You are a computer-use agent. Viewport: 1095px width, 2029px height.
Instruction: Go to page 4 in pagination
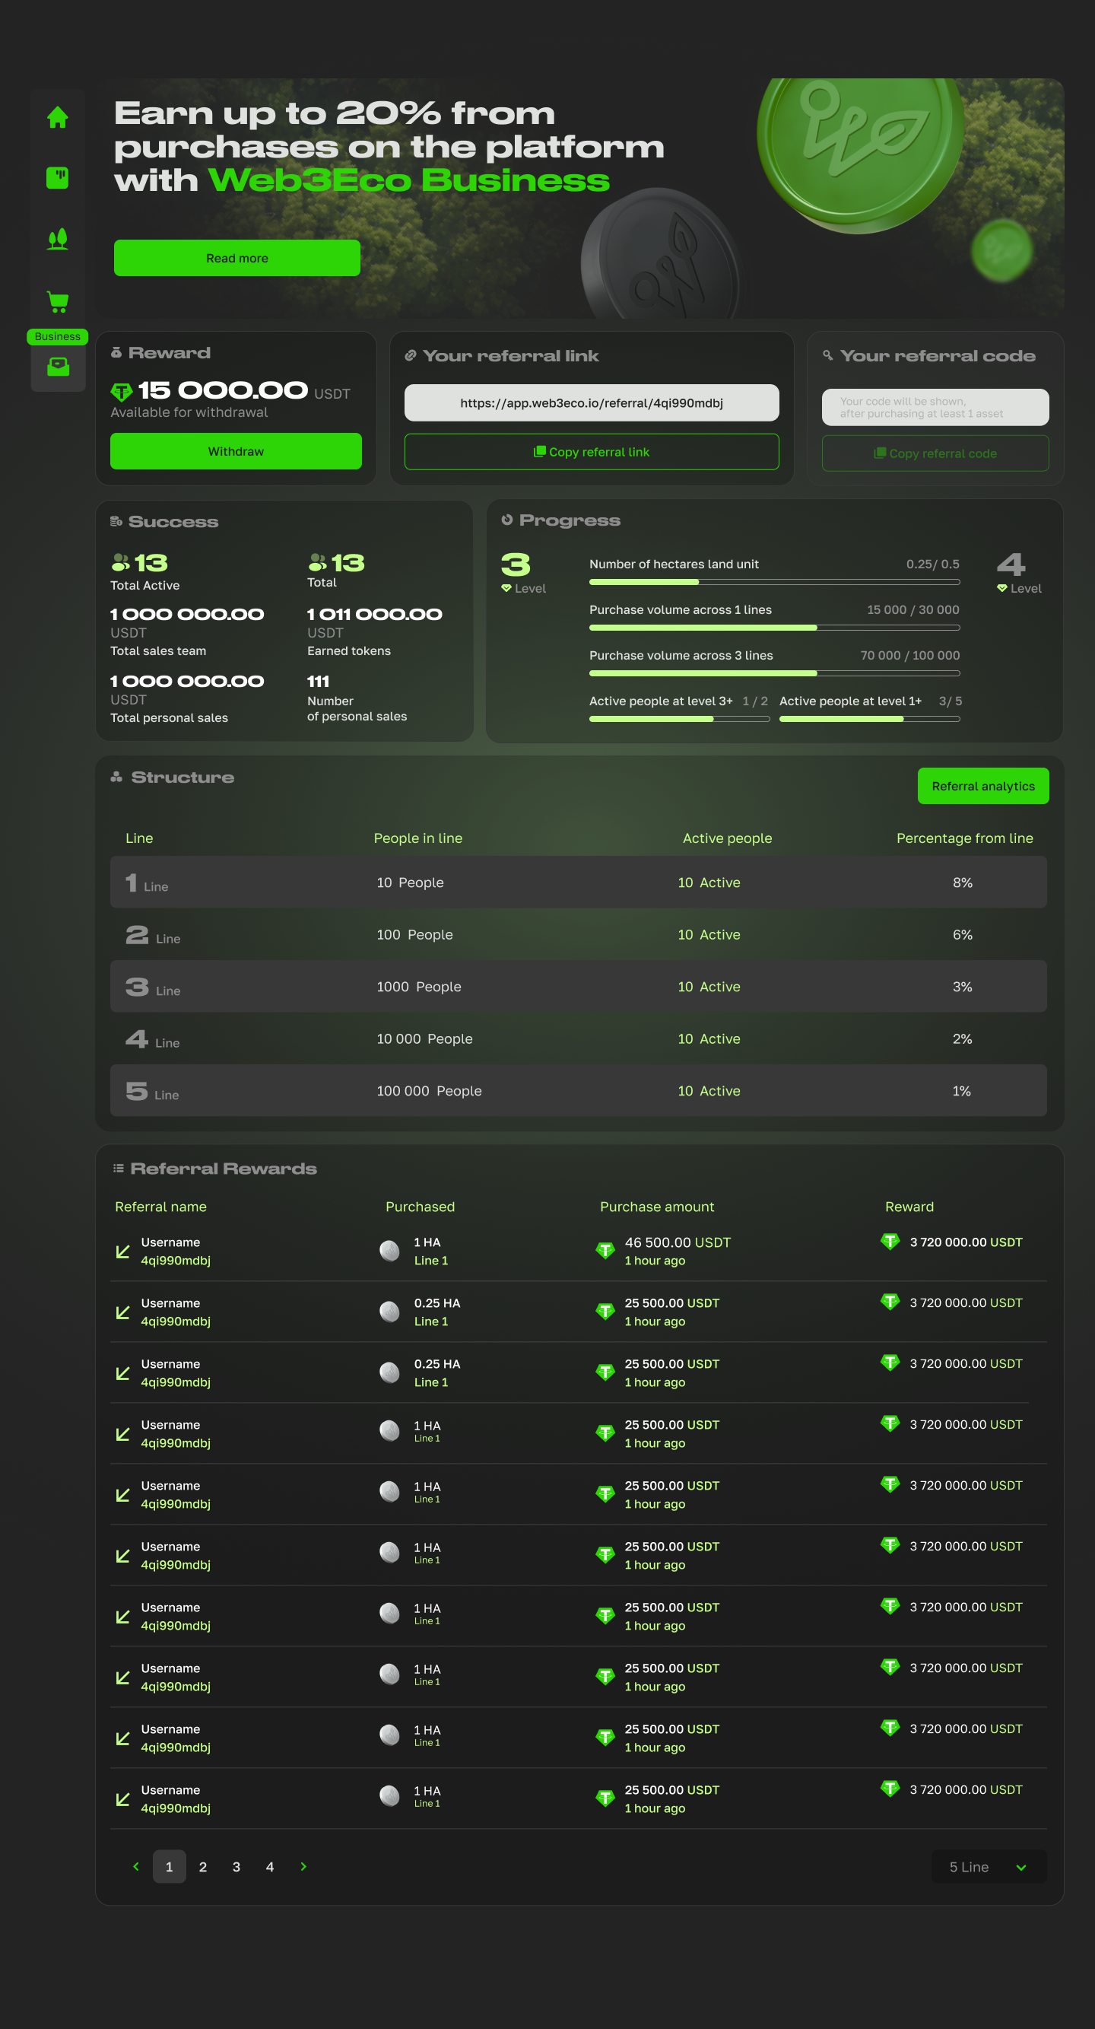click(270, 1867)
